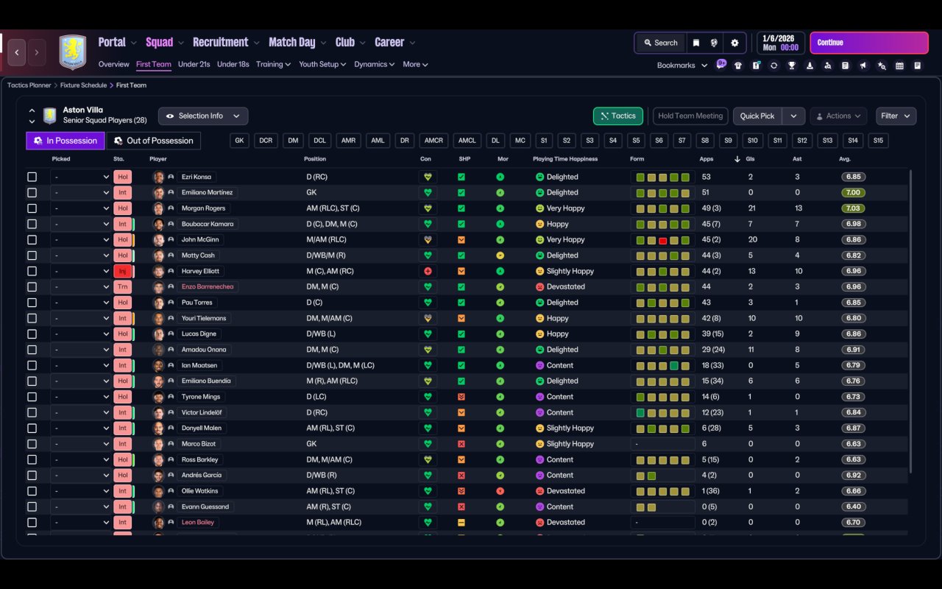Click the refresh arrows bookmark icon
This screenshot has width=942, height=589.
click(x=773, y=66)
